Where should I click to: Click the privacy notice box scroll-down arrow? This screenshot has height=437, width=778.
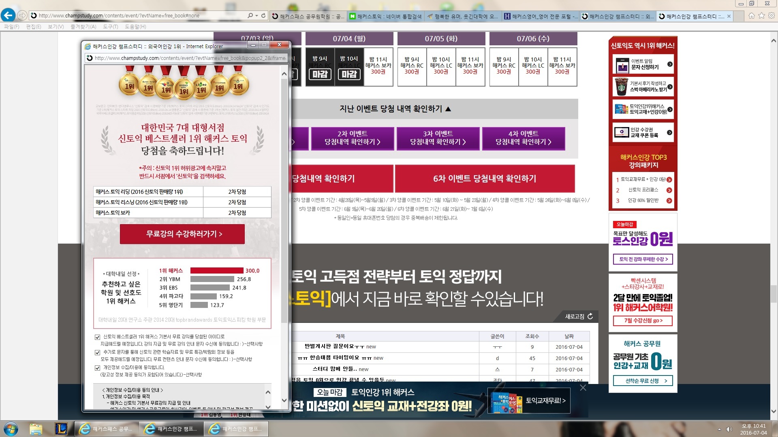pos(268,407)
